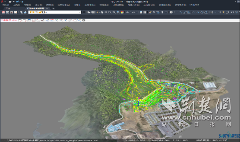Click the gear icon on the white toolbar
The image size is (240, 142).
(84, 20)
